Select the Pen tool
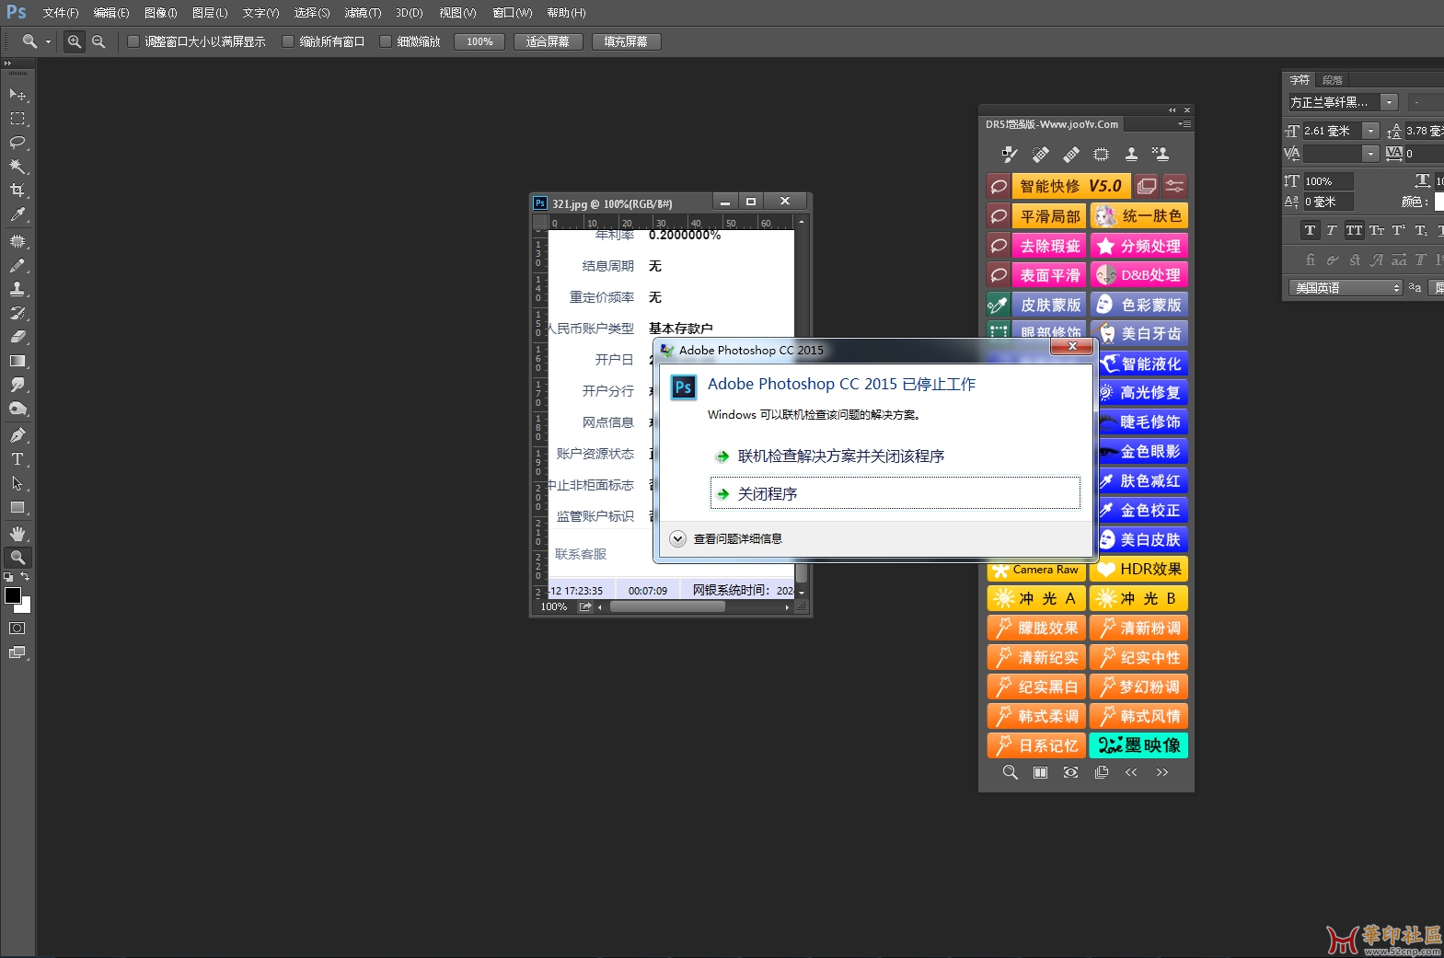The image size is (1444, 958). 17,435
